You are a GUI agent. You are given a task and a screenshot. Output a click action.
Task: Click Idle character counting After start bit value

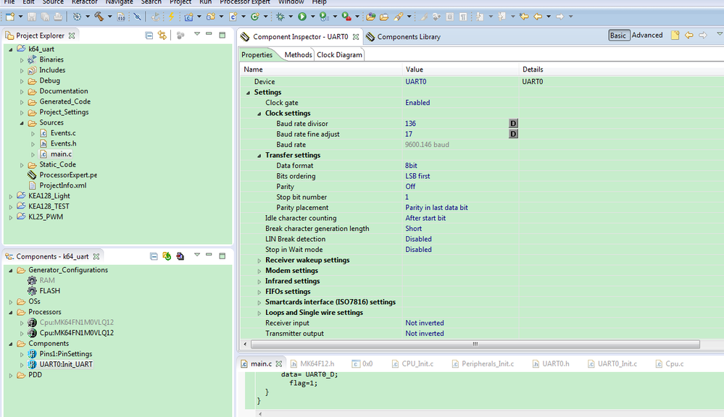pos(425,218)
